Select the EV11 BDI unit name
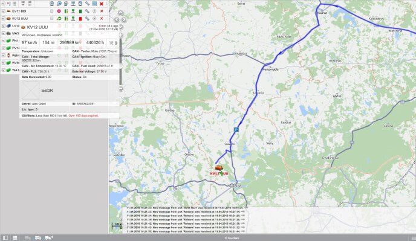Image resolution: width=416 pixels, height=241 pixels. [x=19, y=11]
